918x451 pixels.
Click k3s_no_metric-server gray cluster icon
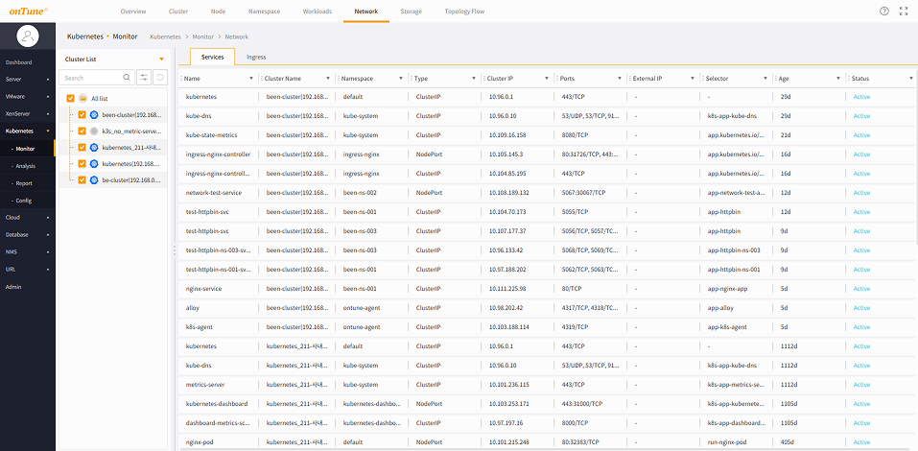click(94, 131)
